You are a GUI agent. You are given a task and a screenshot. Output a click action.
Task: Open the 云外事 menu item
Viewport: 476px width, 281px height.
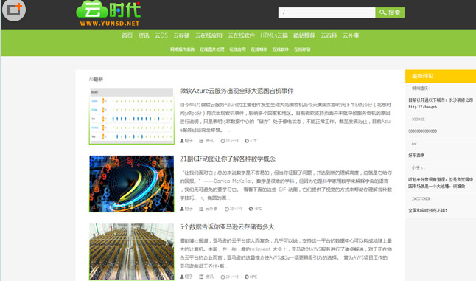click(351, 35)
